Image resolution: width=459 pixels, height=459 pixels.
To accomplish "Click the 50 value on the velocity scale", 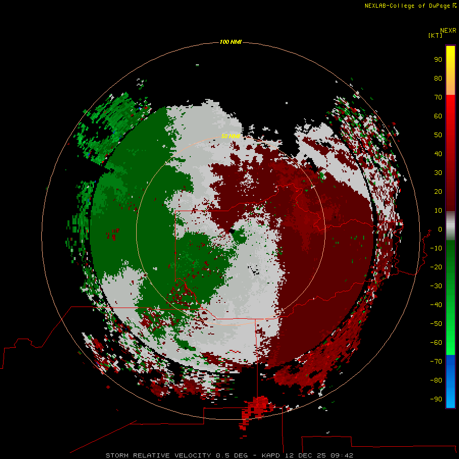I will pos(438,135).
